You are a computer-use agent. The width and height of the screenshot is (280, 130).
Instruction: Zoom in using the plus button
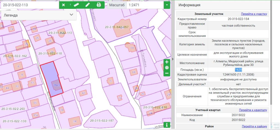point(167,62)
